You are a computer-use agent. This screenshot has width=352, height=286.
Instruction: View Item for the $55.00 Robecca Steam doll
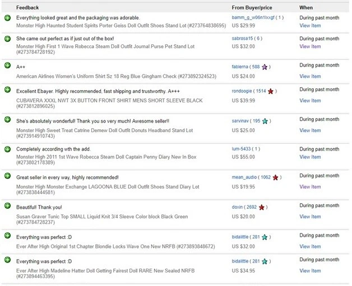point(310,157)
